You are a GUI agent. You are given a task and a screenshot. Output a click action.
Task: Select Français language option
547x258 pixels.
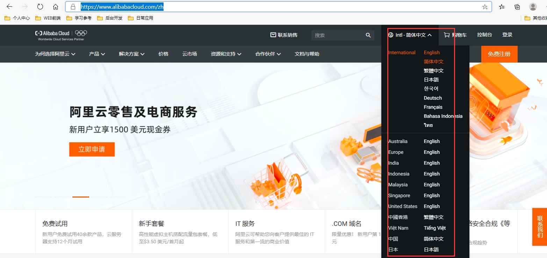coord(433,107)
